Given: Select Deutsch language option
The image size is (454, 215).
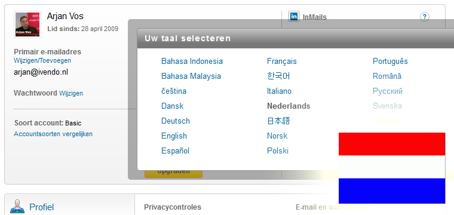Looking at the screenshot, I should (x=176, y=121).
